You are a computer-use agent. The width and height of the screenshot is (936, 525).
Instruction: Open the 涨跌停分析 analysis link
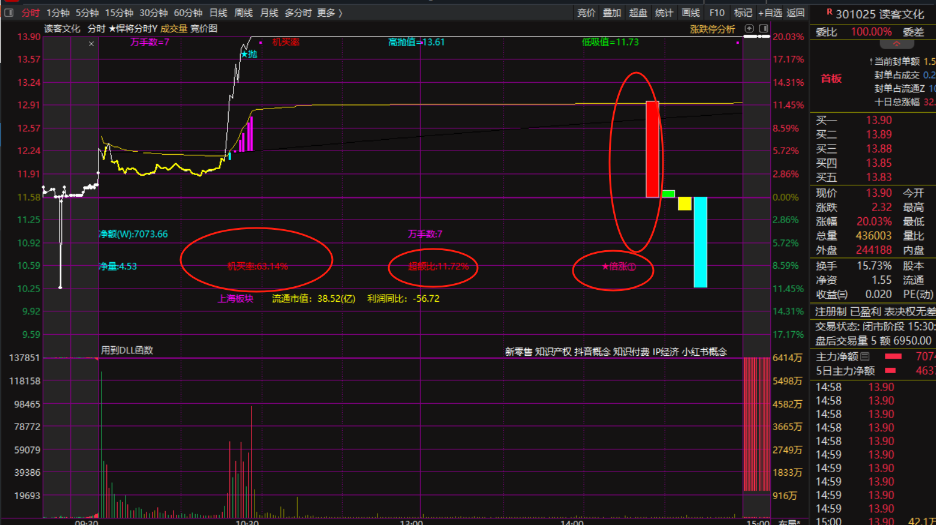pos(712,29)
